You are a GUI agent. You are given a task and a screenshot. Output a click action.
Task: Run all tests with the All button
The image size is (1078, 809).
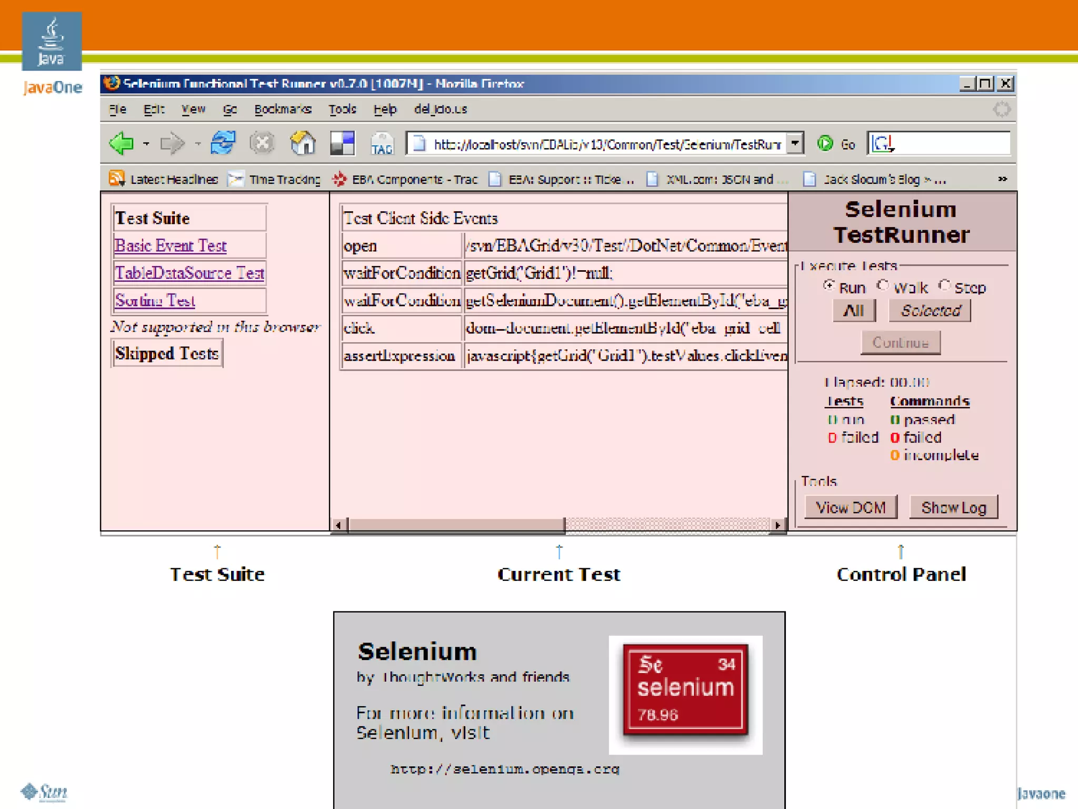point(854,311)
